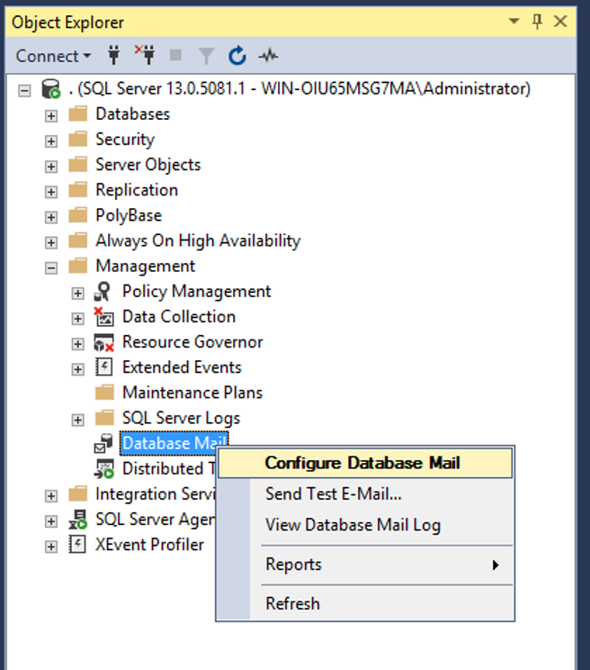Collapse the Management node
Viewport: 590px width, 670px height.
(51, 268)
